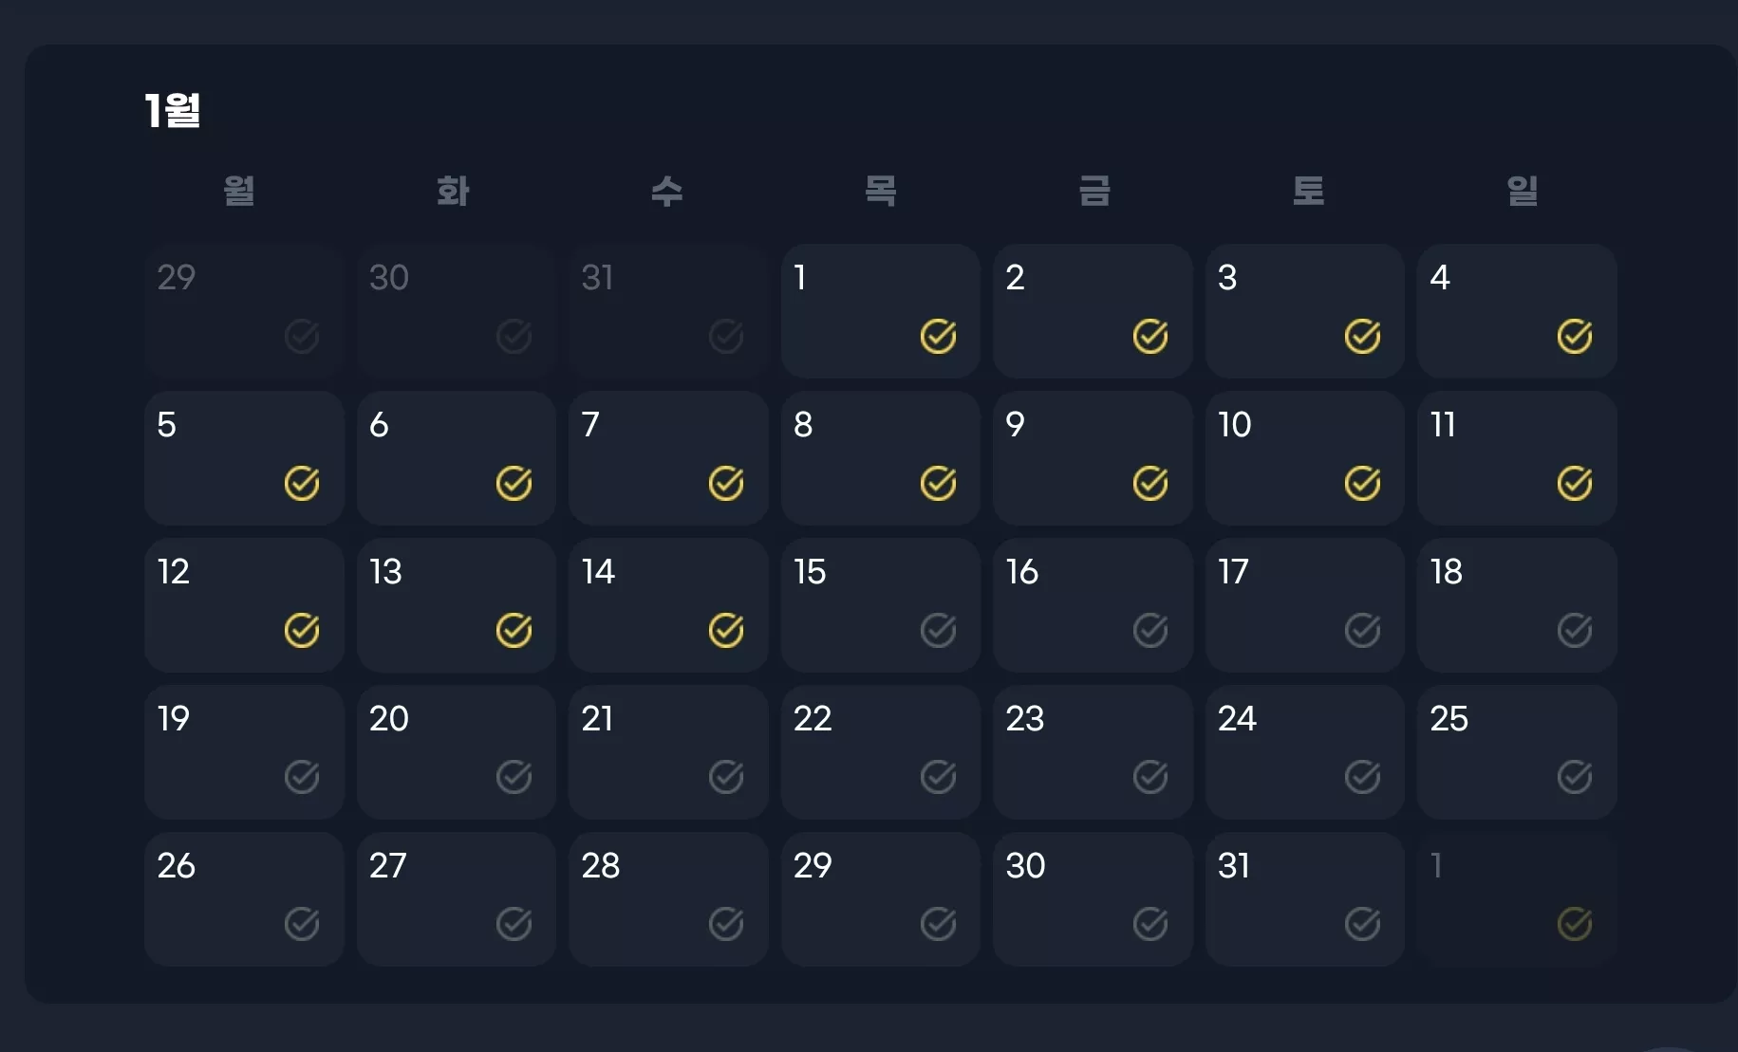Screen dimensions: 1738x1052
Task: Click the yellow check icon on day 7
Action: click(x=726, y=483)
